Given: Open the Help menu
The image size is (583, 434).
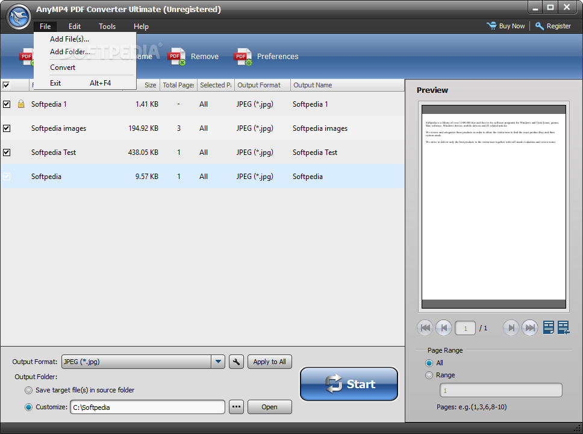Looking at the screenshot, I should (x=141, y=27).
